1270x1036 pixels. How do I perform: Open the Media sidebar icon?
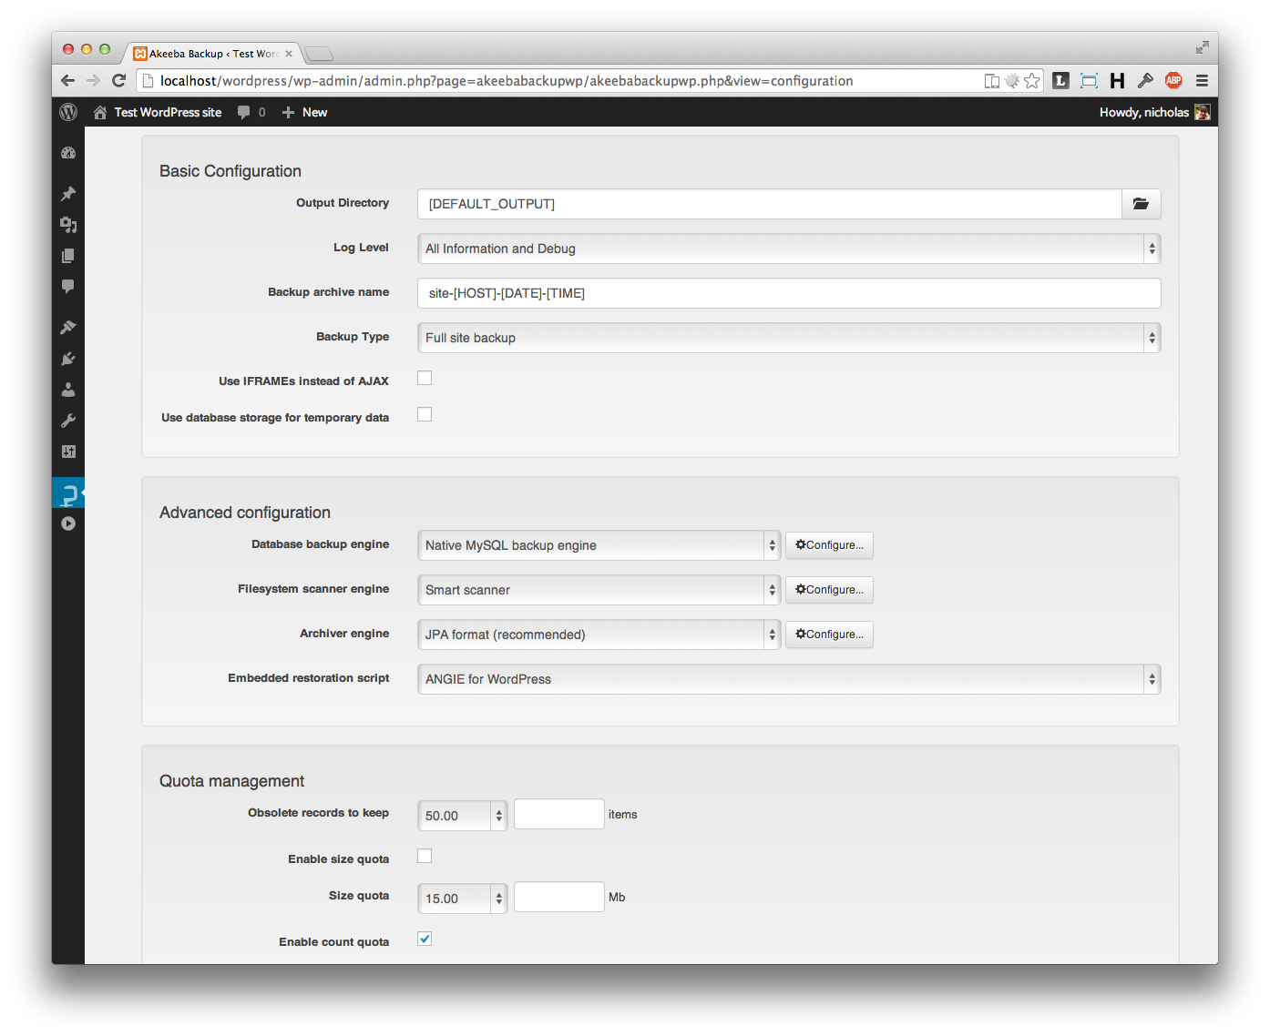pyautogui.click(x=68, y=224)
